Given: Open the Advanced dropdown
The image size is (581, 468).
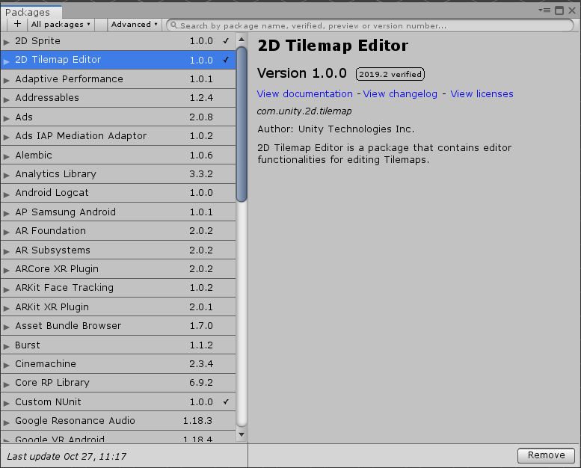Looking at the screenshot, I should point(134,25).
